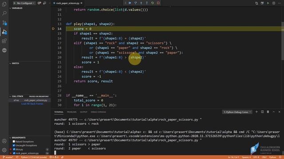Open the Source Control view
This screenshot has height=159, width=284.
[x=4, y=23]
